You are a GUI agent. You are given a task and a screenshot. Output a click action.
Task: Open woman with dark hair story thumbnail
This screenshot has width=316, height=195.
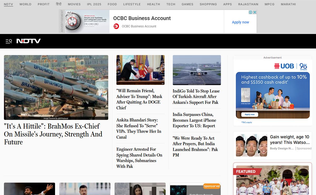coord(140,189)
